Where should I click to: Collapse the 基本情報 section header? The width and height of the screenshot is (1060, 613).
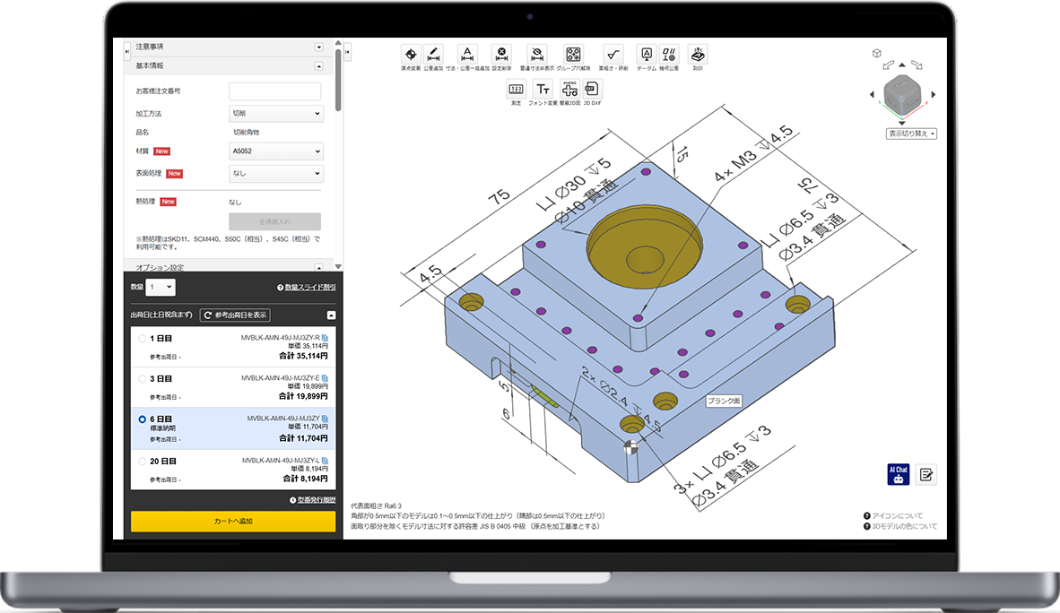click(318, 66)
